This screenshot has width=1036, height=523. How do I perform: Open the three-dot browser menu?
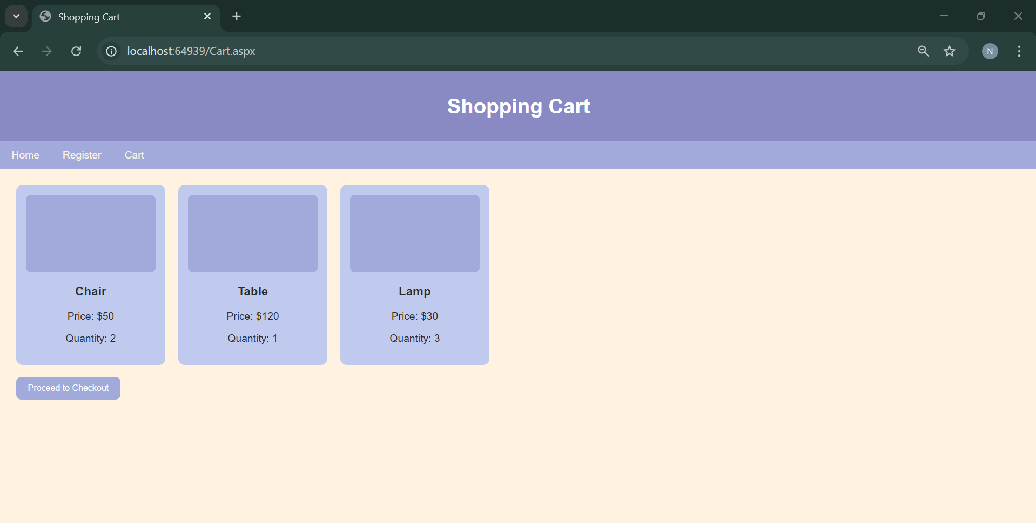coord(1019,51)
